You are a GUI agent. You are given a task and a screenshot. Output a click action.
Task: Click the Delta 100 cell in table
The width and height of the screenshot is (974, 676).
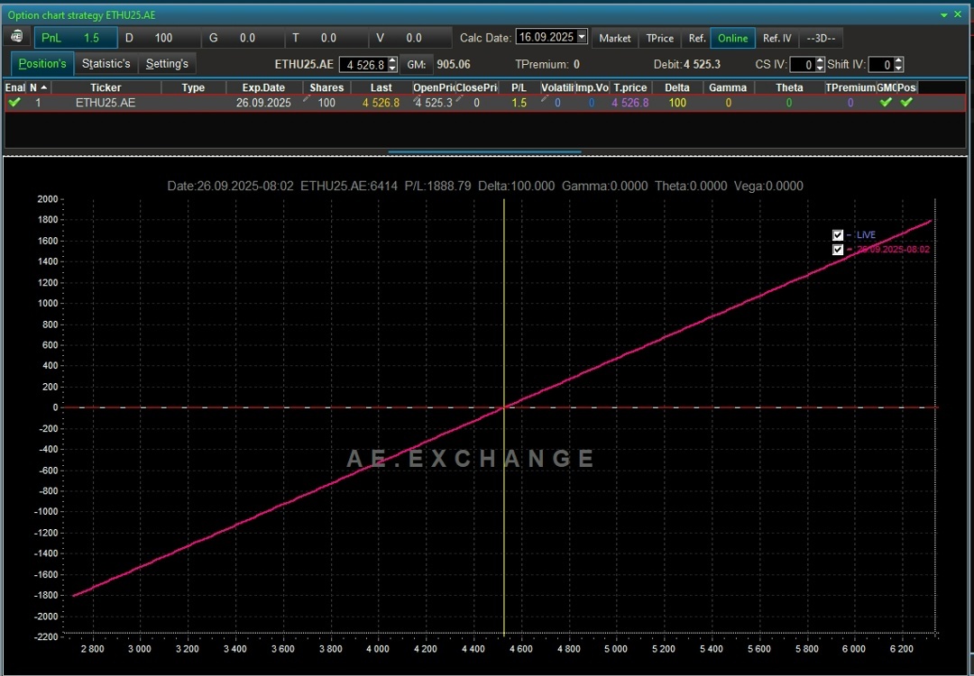click(677, 103)
